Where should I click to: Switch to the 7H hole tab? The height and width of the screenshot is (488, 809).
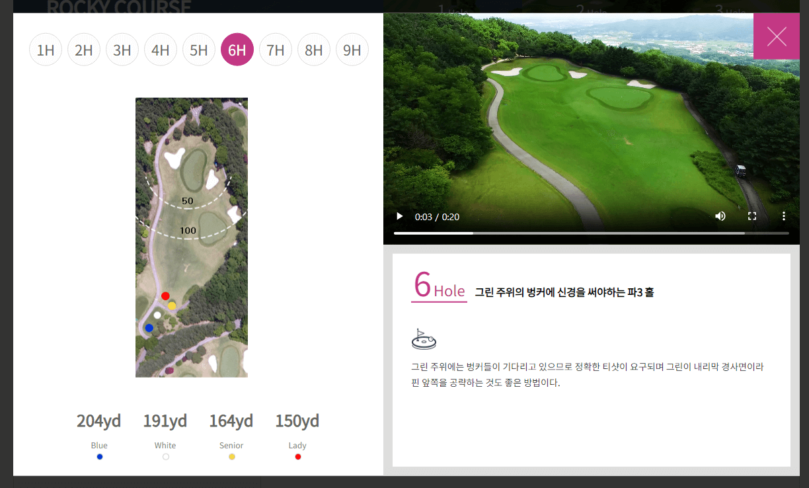(276, 49)
